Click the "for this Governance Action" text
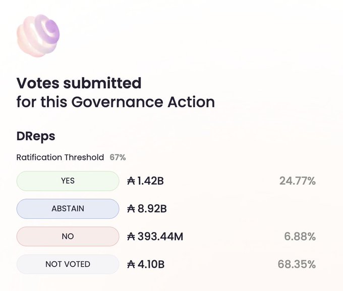Image resolution: width=343 pixels, height=291 pixels. pyautogui.click(x=116, y=102)
